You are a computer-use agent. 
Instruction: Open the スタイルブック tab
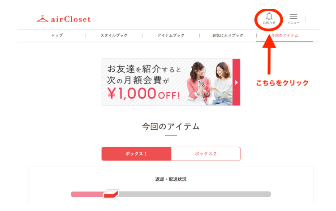[x=114, y=35]
